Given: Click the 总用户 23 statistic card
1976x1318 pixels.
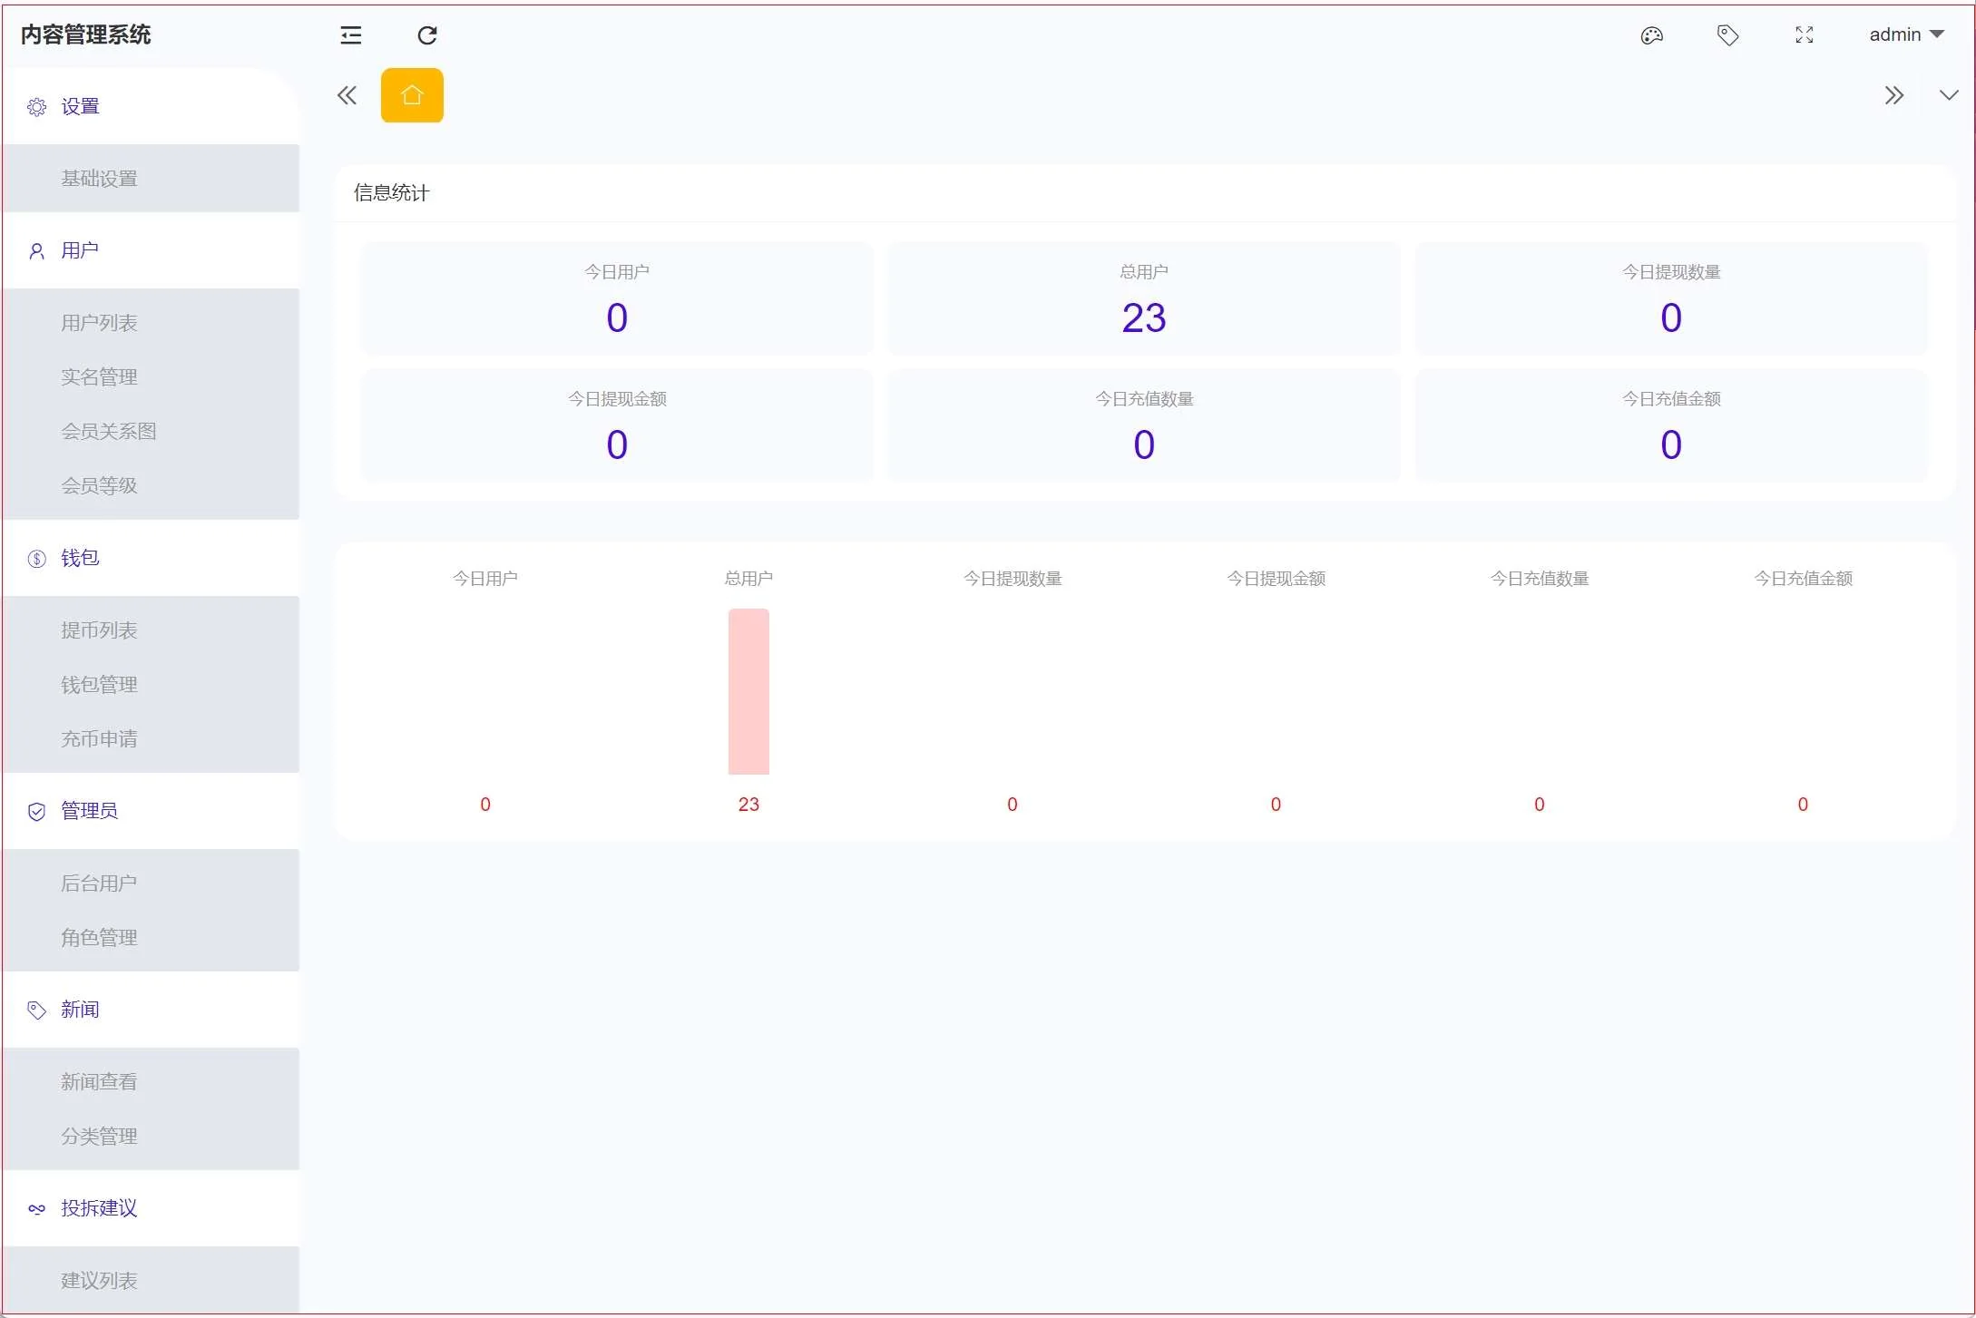Looking at the screenshot, I should click(1143, 299).
